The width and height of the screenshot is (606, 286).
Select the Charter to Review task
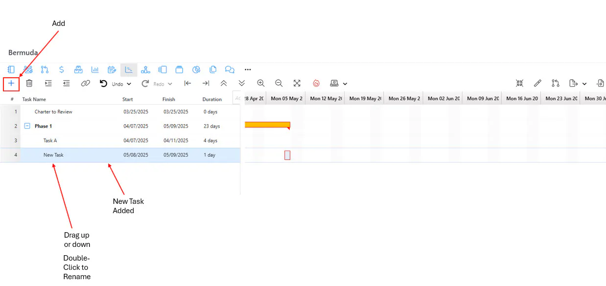tap(53, 112)
